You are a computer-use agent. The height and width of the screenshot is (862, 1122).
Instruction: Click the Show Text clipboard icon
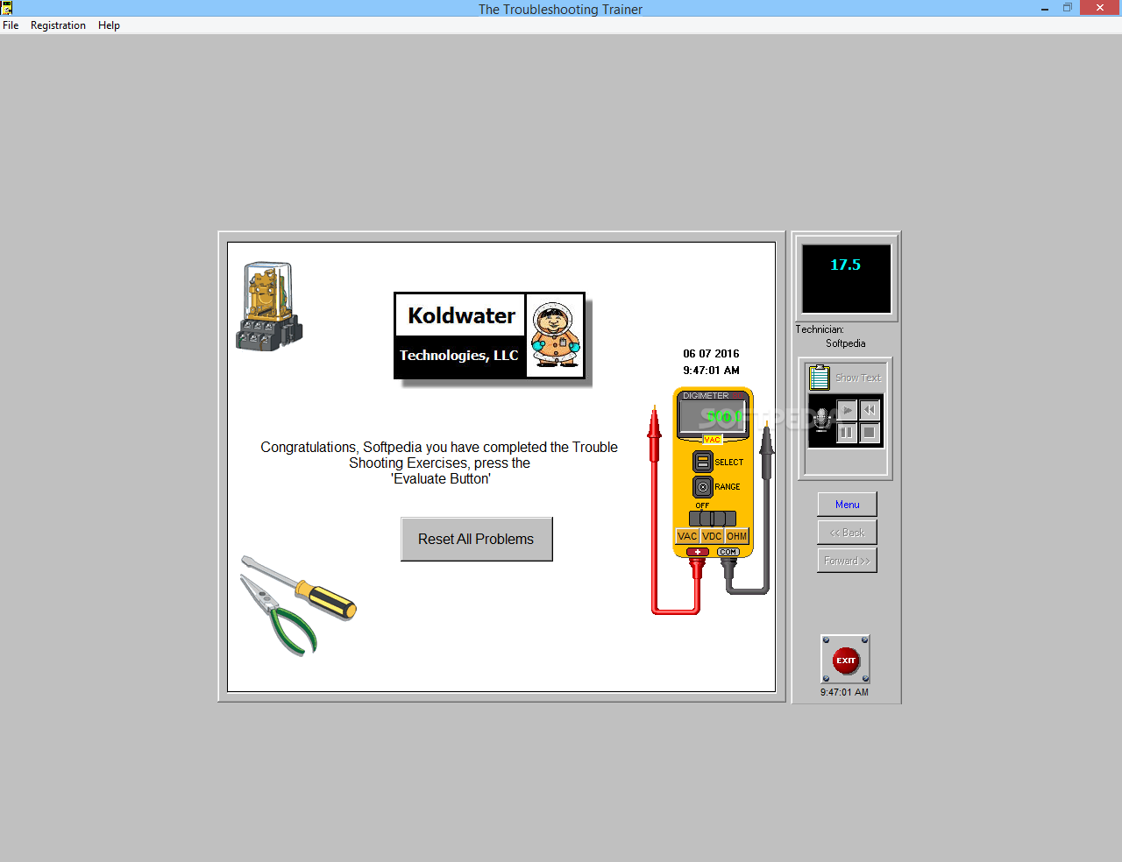coord(820,378)
